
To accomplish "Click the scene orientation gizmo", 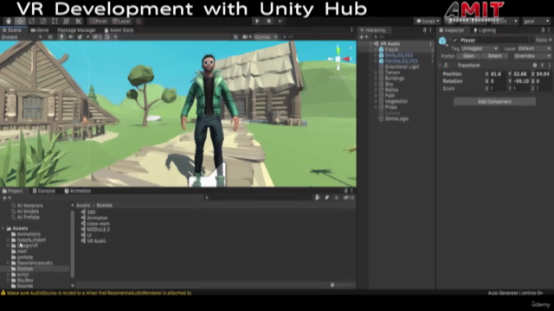I will coord(338,60).
